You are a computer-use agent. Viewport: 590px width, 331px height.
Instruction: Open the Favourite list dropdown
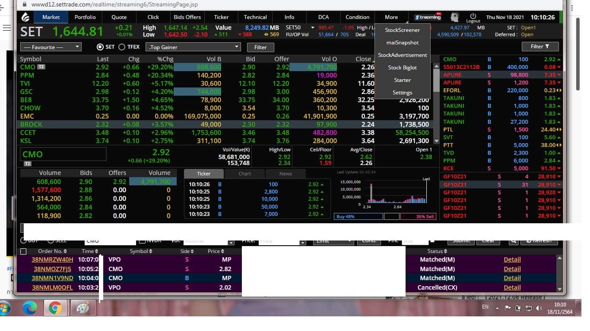click(51, 47)
